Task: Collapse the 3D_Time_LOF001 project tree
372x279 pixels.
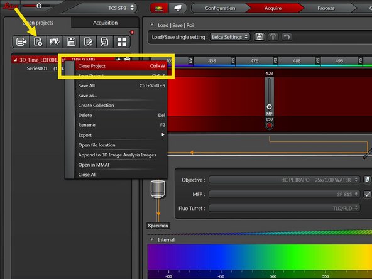Action: pos(15,60)
